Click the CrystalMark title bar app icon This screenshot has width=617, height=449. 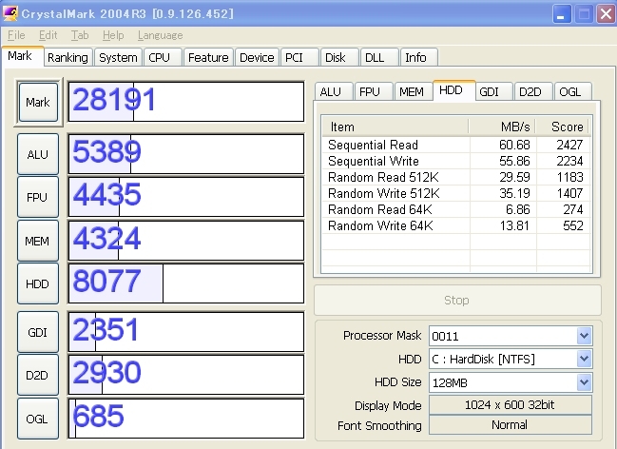[11, 12]
